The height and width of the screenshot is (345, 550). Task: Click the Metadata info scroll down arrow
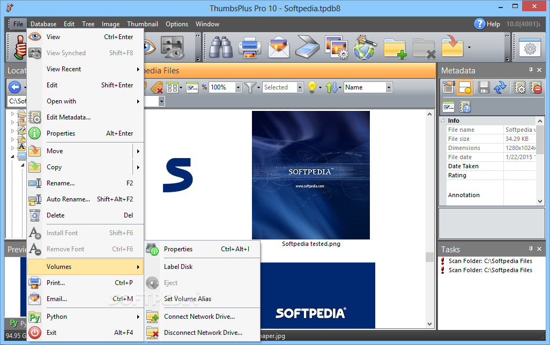pyautogui.click(x=540, y=201)
